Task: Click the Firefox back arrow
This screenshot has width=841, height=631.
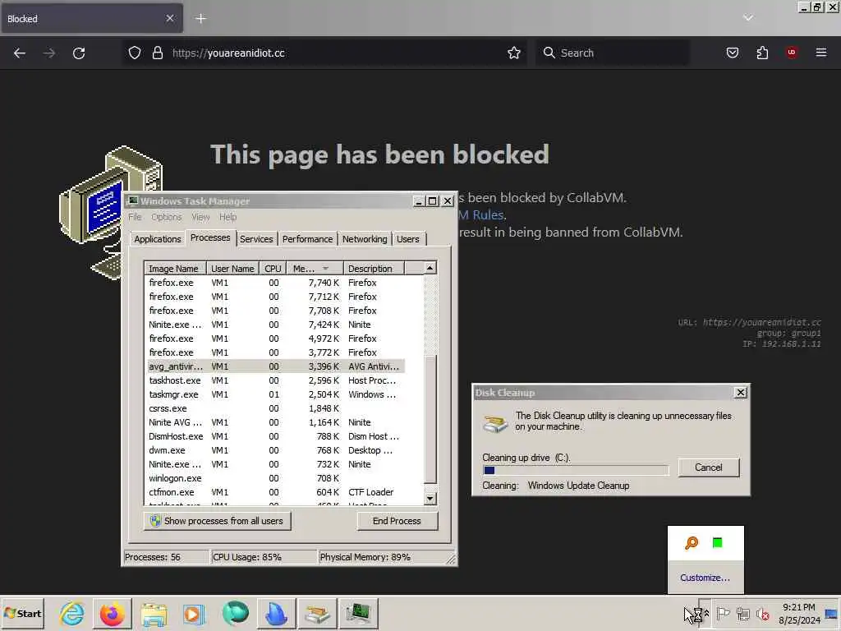Action: pos(20,53)
